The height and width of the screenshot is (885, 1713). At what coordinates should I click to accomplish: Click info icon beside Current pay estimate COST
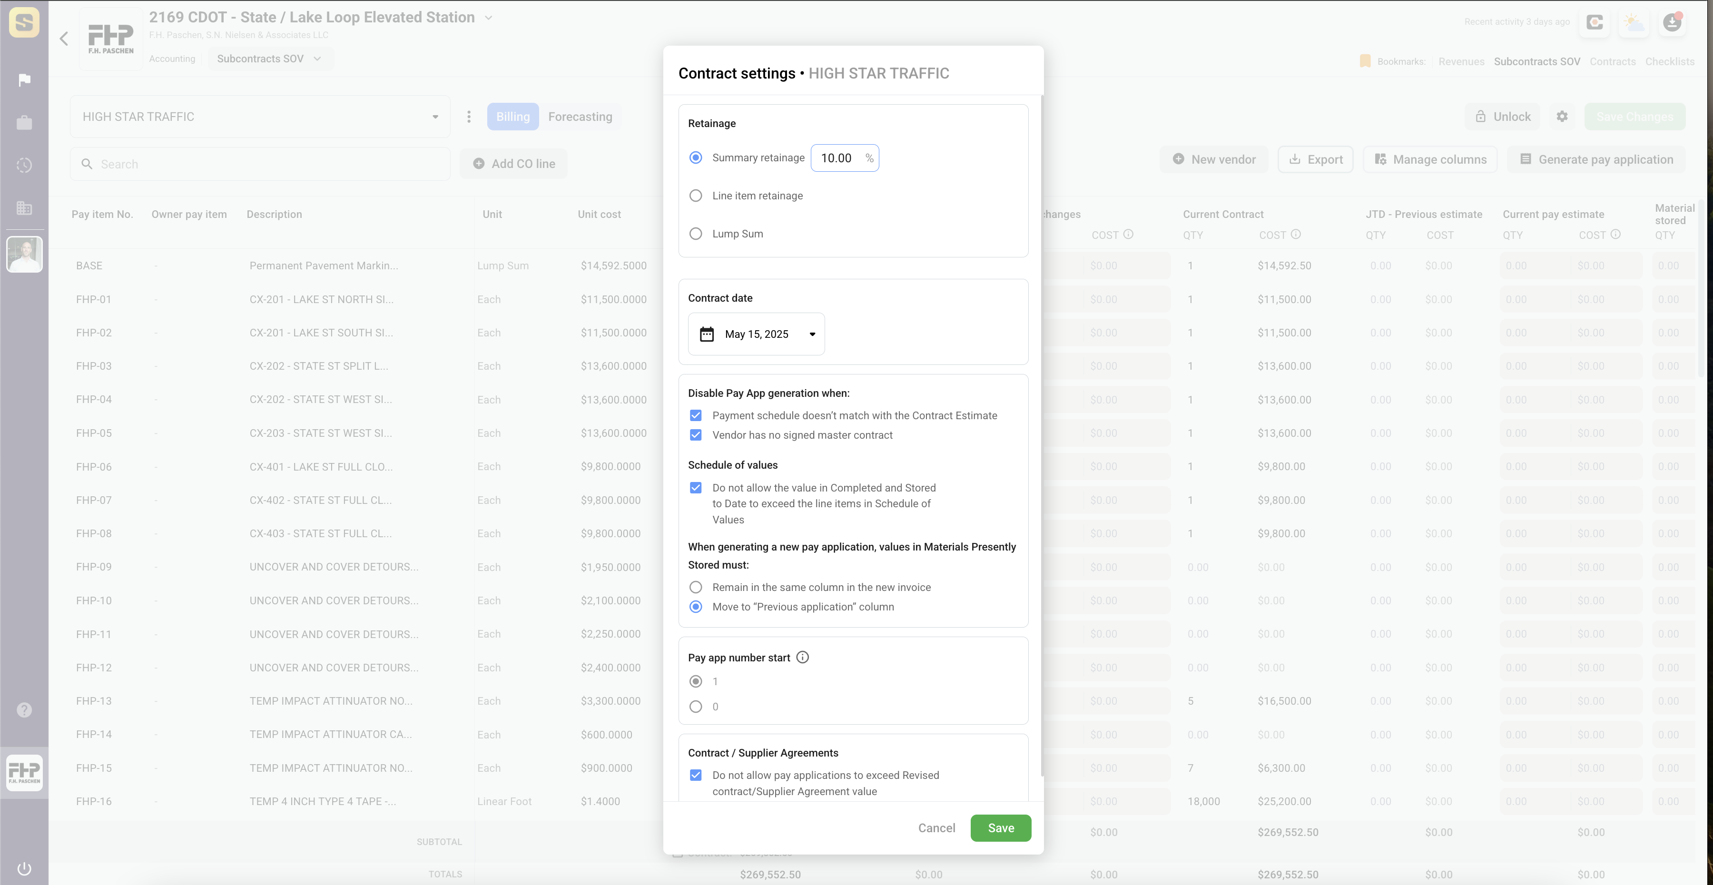pyautogui.click(x=1616, y=234)
